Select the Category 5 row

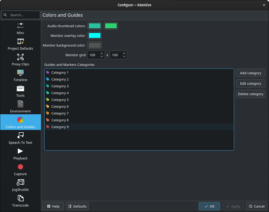[139, 100]
